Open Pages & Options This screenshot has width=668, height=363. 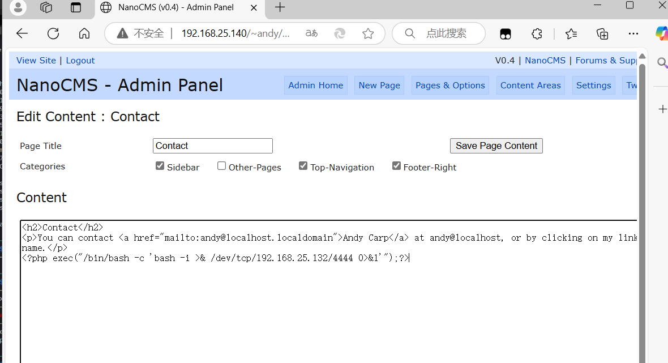(x=450, y=85)
